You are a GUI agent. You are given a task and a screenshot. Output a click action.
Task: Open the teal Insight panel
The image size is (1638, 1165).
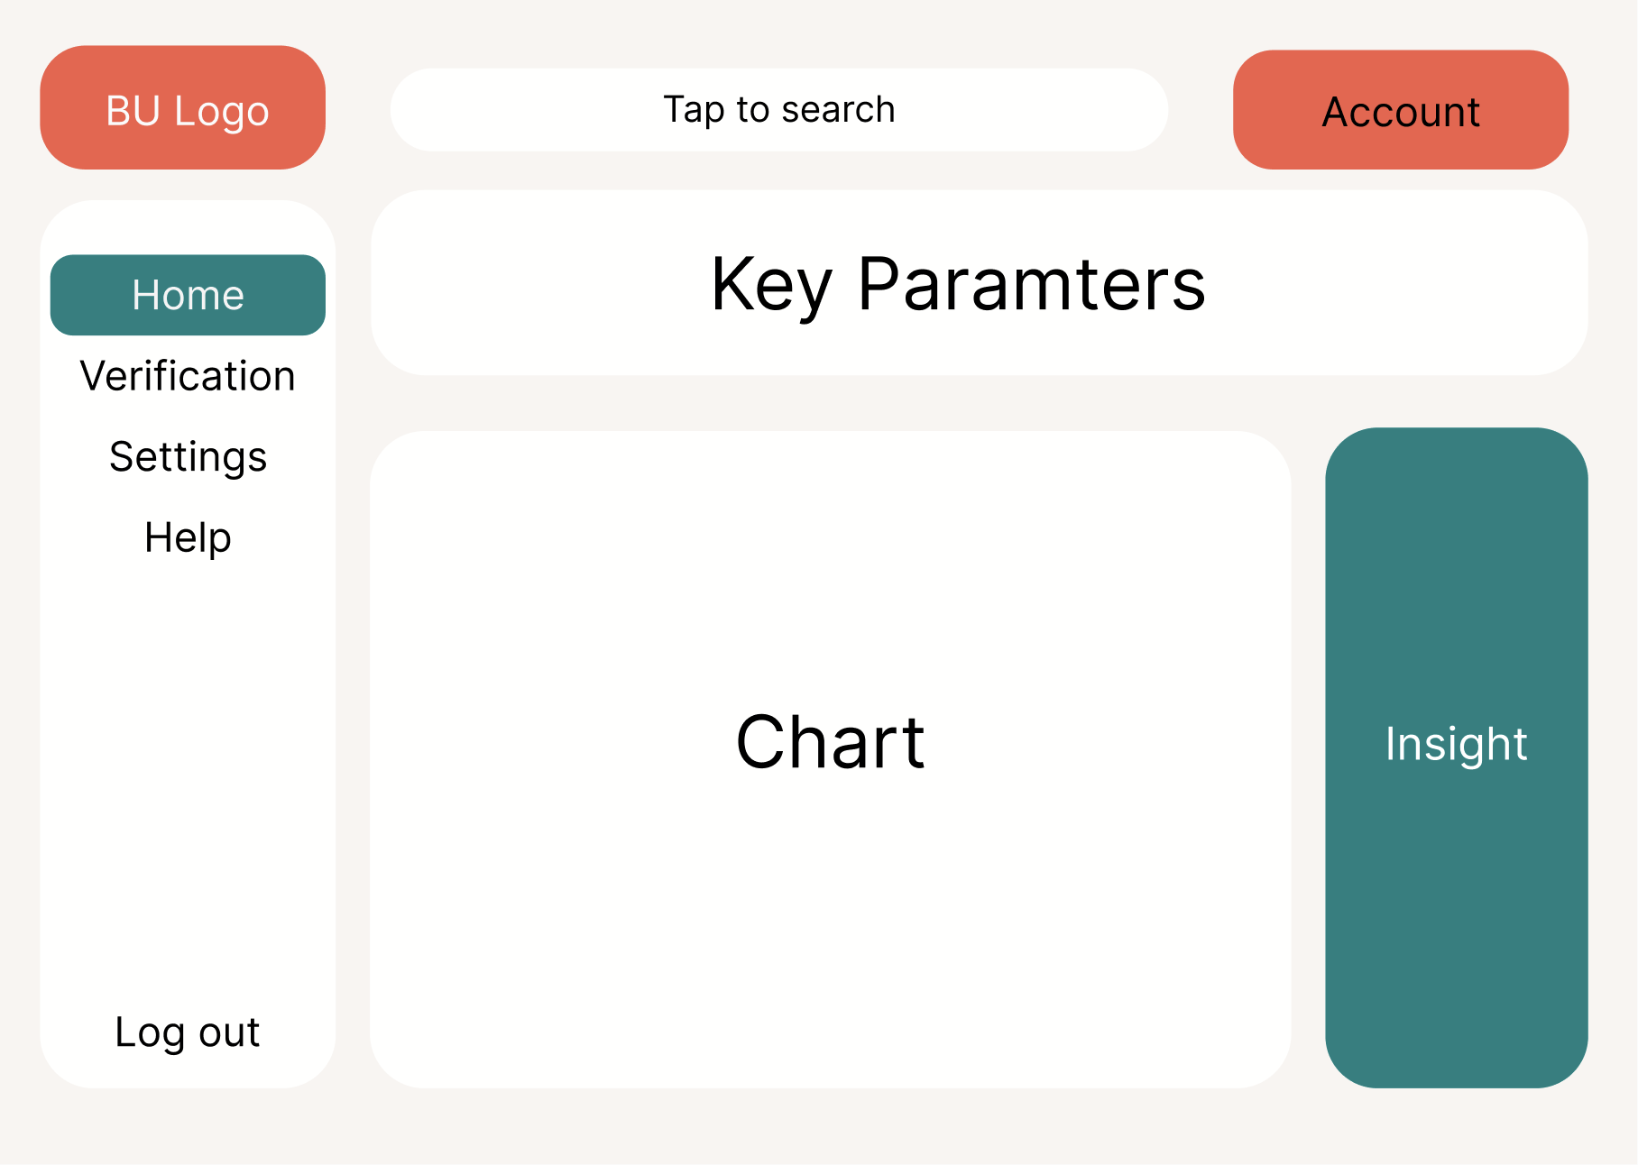coord(1457,757)
